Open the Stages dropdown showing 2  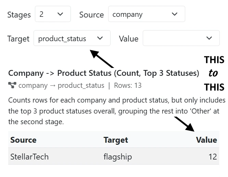(x=53, y=14)
